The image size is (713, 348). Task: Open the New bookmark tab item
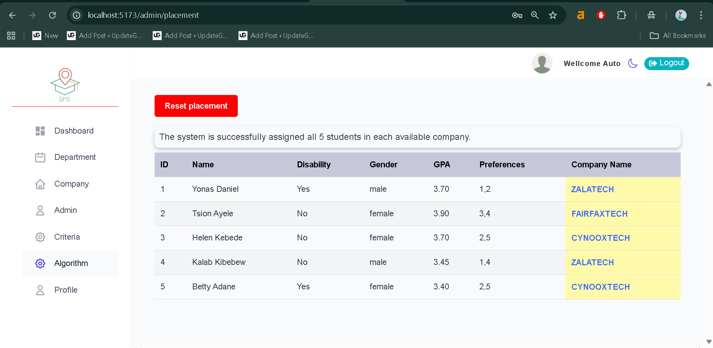45,35
